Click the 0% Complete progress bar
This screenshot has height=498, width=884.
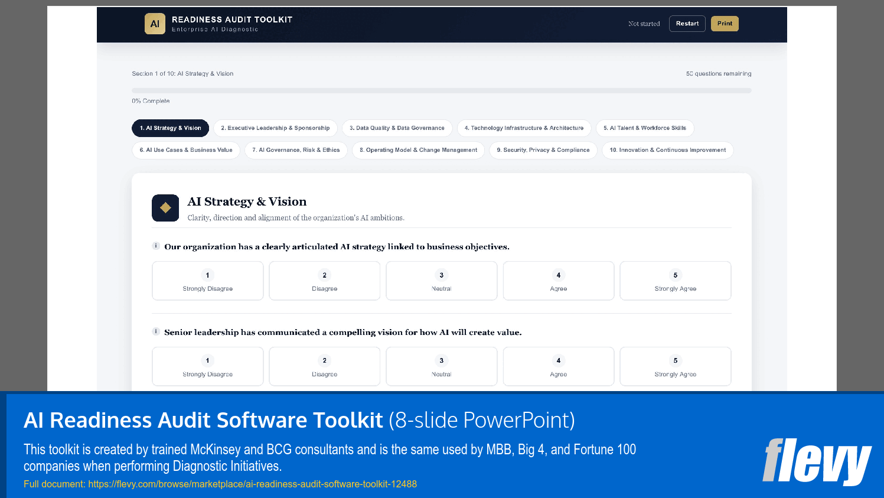[x=442, y=90]
